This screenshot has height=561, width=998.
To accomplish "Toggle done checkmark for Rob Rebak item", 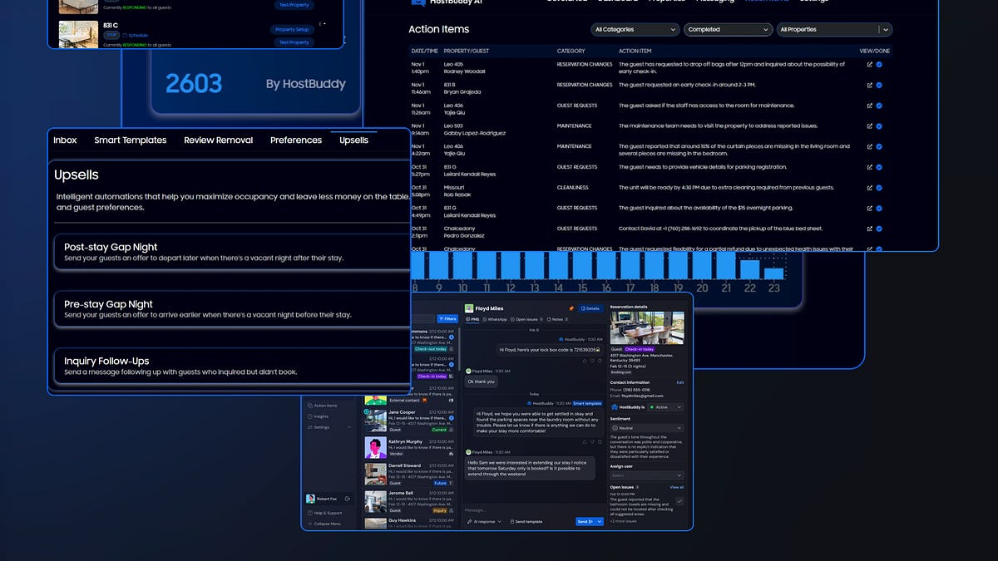I will (879, 188).
